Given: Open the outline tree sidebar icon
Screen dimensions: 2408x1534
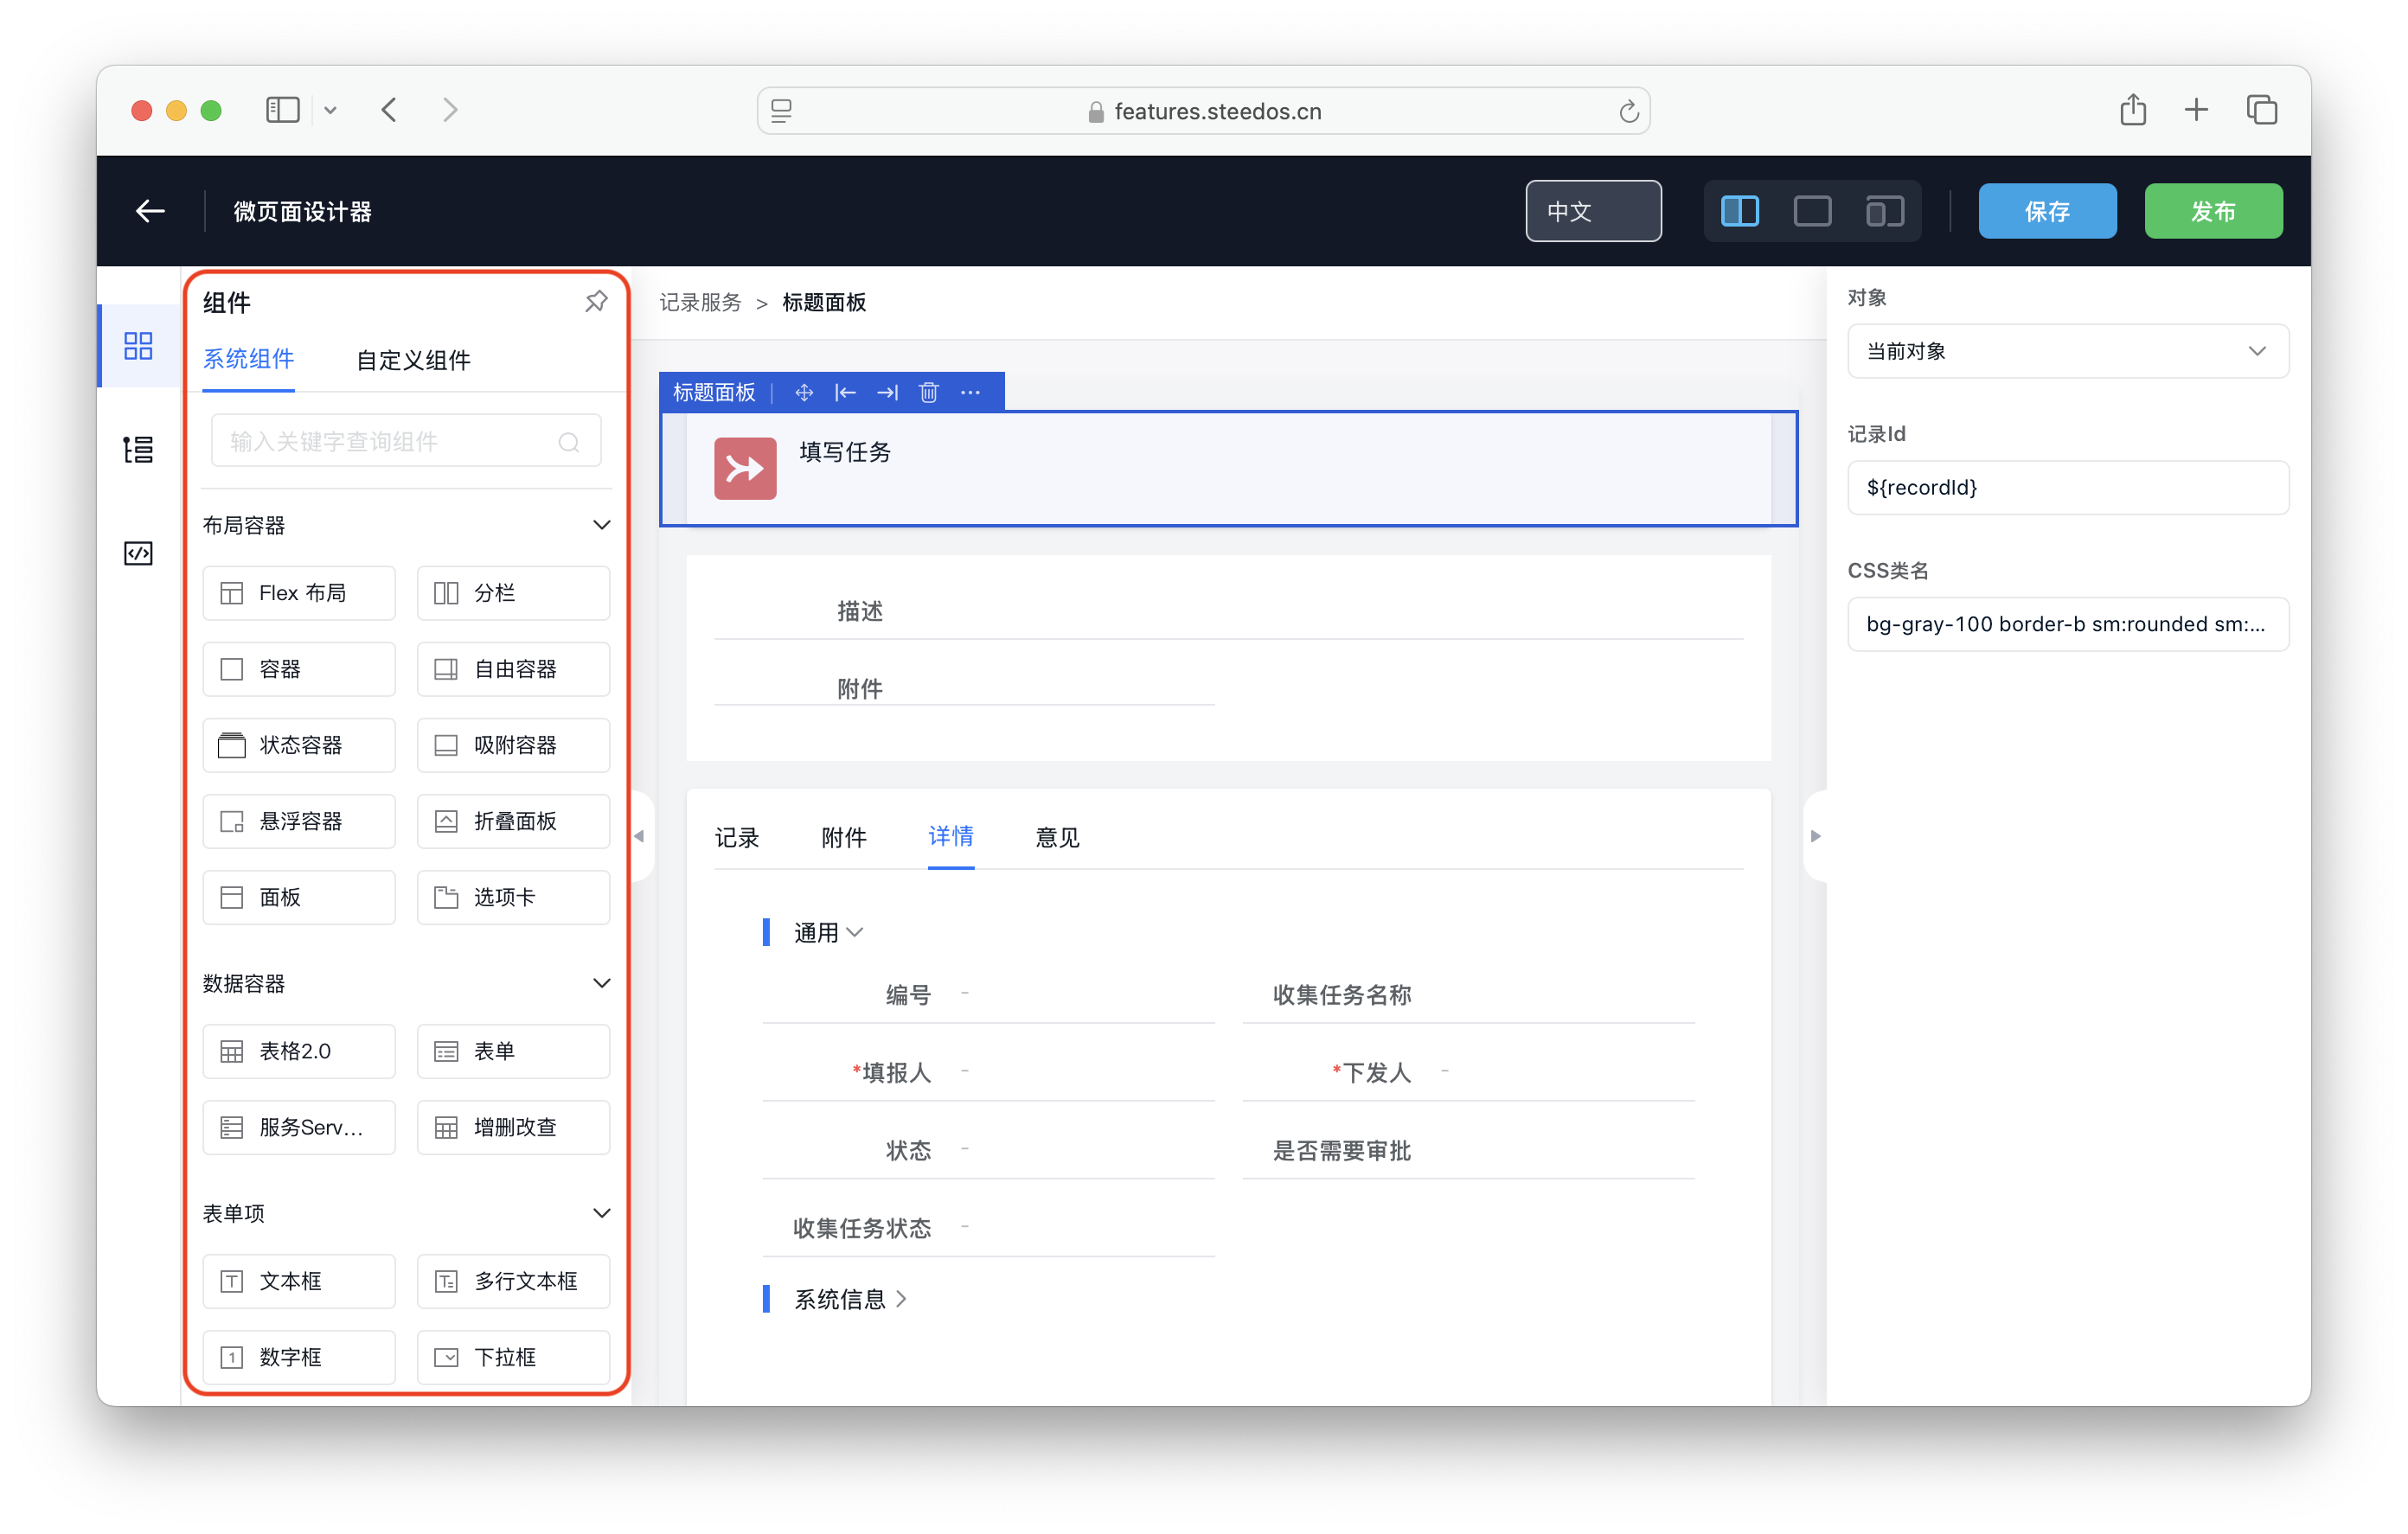Looking at the screenshot, I should 138,449.
